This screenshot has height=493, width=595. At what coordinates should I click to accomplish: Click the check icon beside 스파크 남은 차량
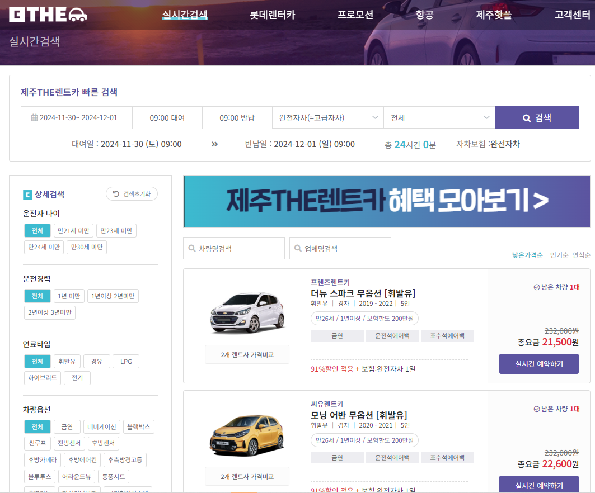coord(537,287)
